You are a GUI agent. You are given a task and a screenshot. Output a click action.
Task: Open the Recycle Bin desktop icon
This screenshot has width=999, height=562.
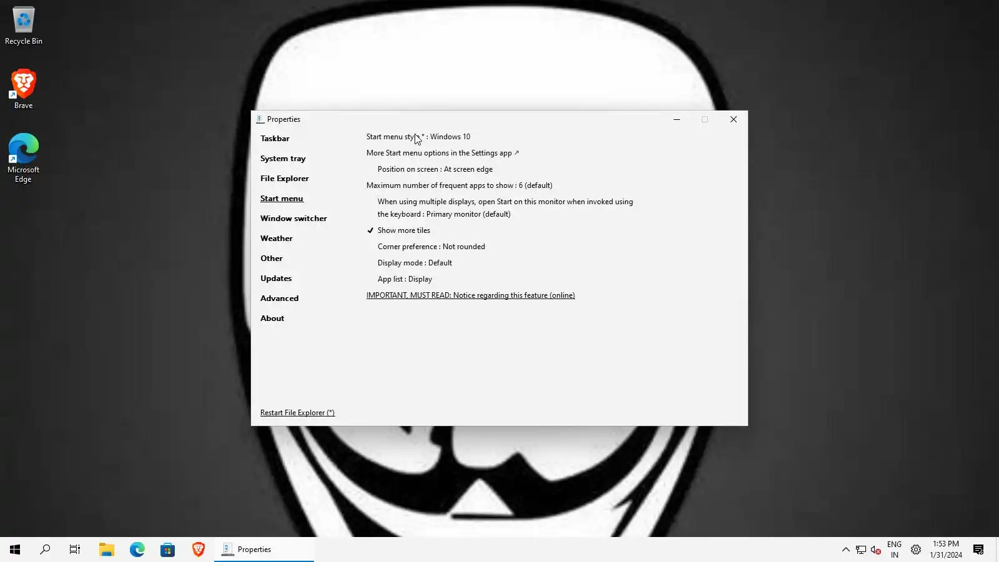24,26
